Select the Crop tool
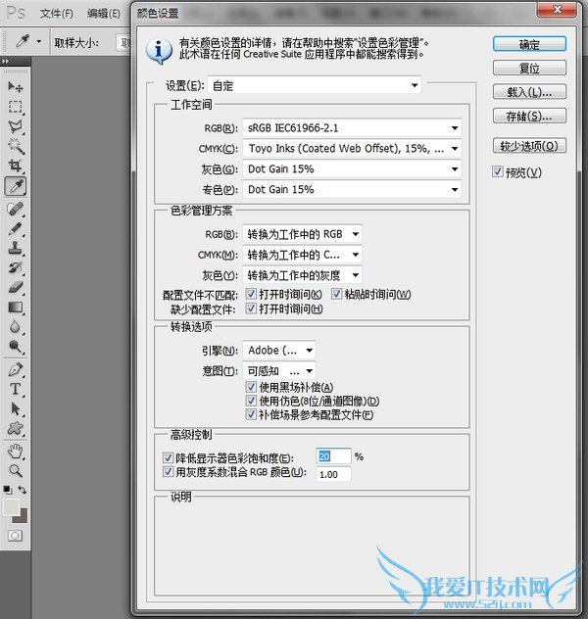Viewport: 588px width, 619px height. tap(15, 166)
